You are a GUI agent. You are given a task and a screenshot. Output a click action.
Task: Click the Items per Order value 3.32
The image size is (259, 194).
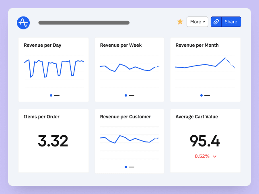53,141
